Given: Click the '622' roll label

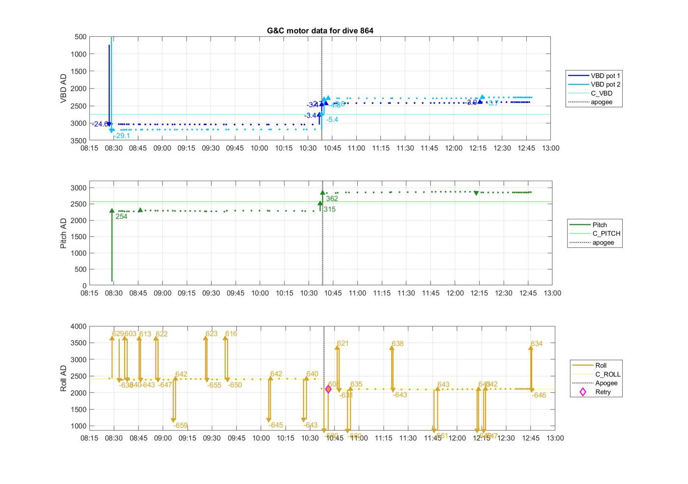Looking at the screenshot, I should pyautogui.click(x=162, y=334).
